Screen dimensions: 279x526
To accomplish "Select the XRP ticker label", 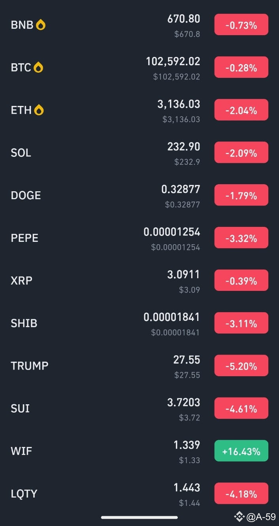I will (21, 280).
